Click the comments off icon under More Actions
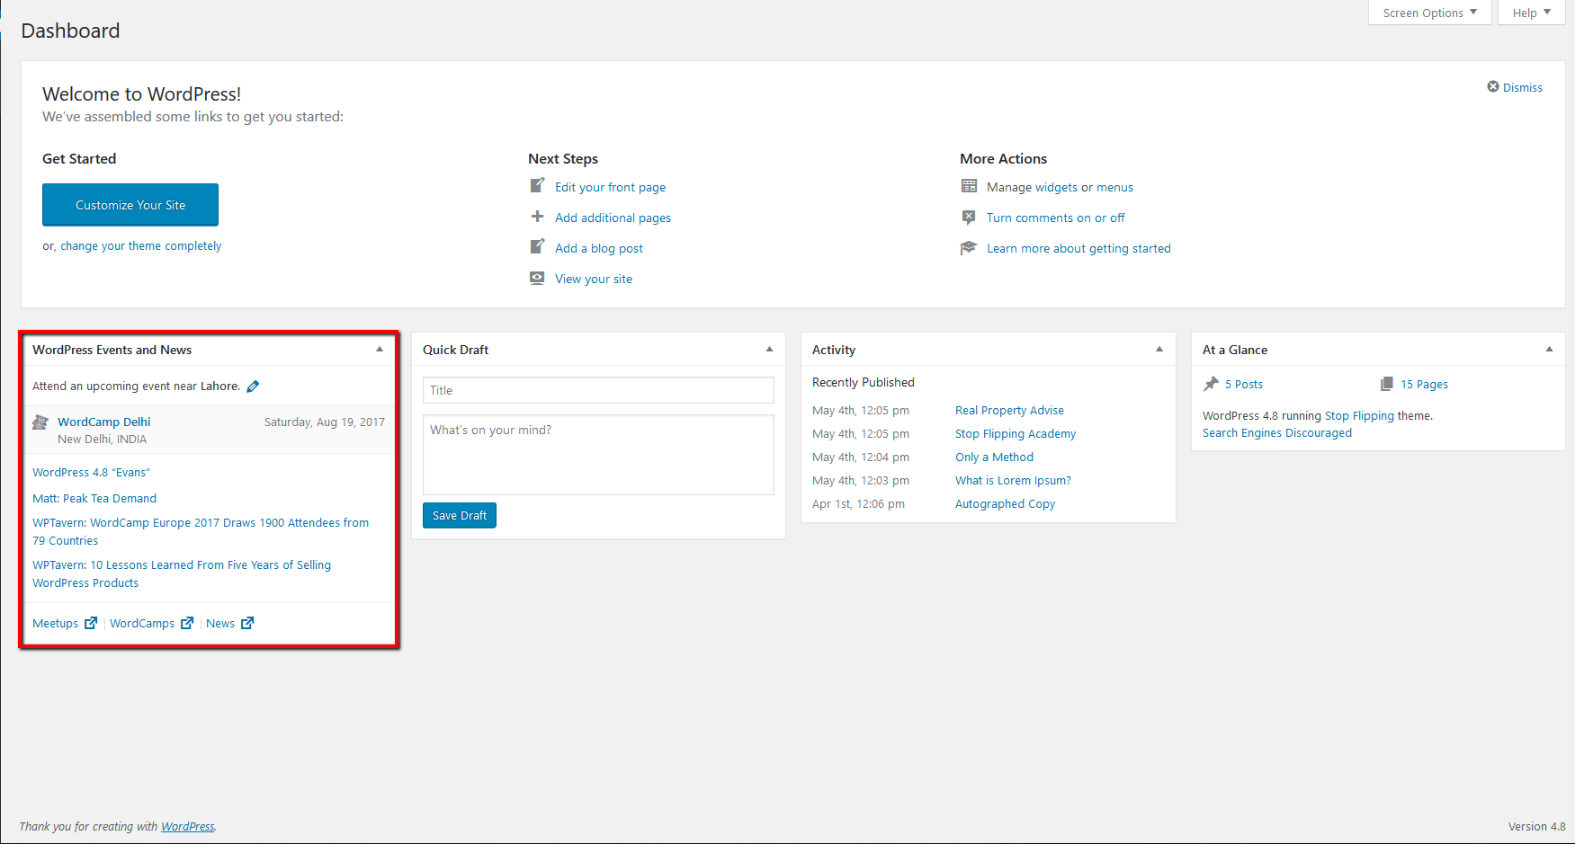The width and height of the screenshot is (1575, 844). coord(969,217)
